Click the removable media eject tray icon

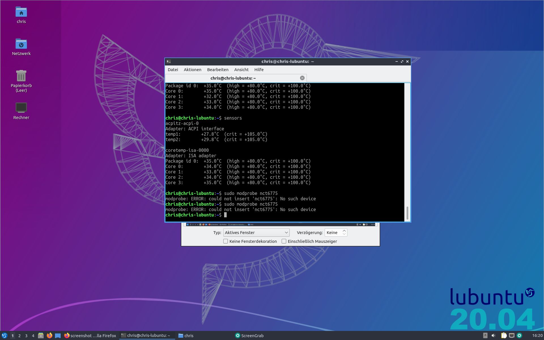[x=485, y=335]
